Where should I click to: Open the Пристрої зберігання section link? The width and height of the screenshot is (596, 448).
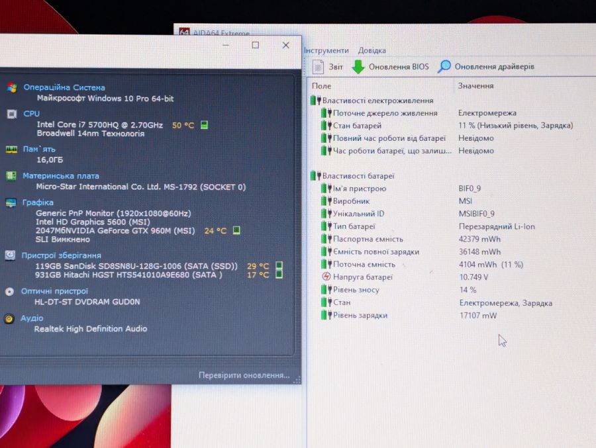(x=61, y=255)
